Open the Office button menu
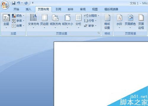The height and width of the screenshot is (106, 148). click(x=5, y=5)
